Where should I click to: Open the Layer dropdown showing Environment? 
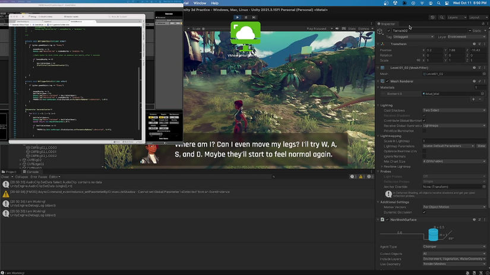(467, 37)
